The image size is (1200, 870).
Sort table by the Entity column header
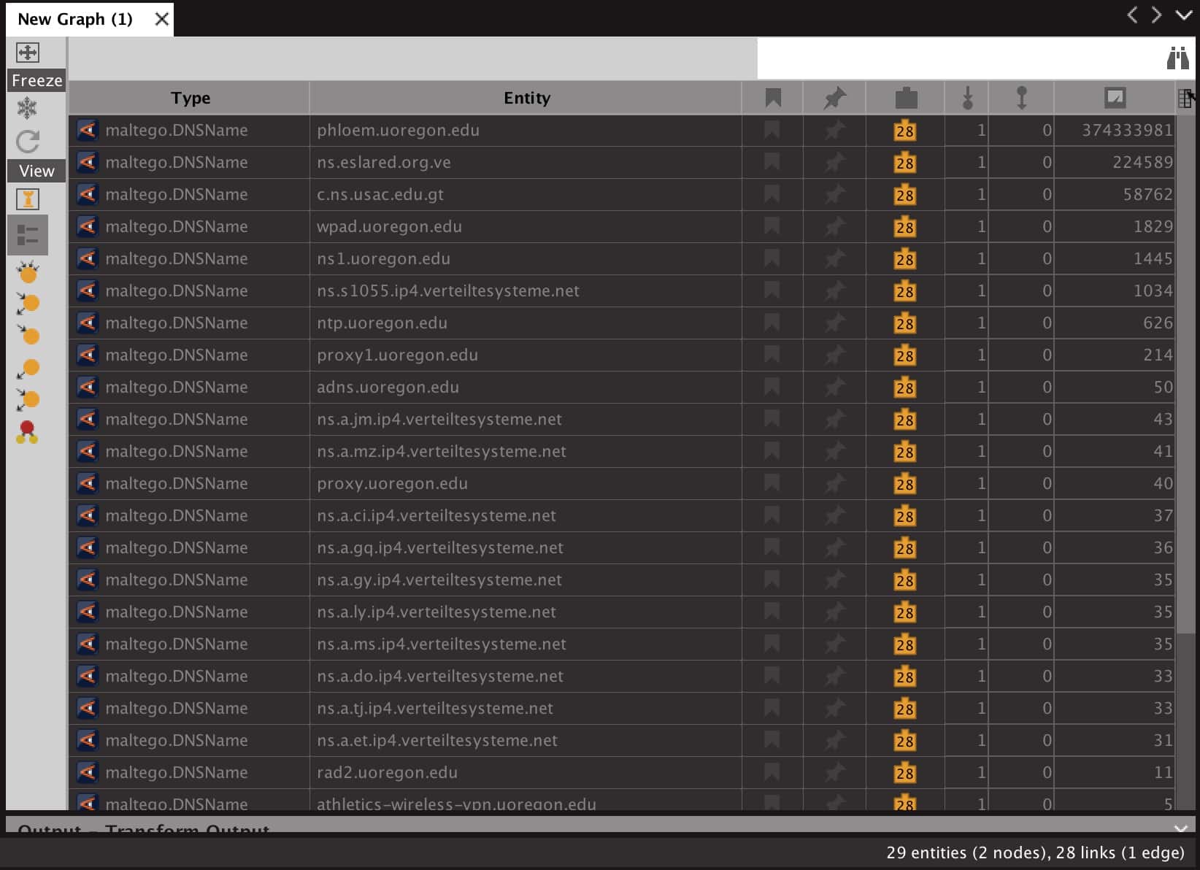pos(526,98)
